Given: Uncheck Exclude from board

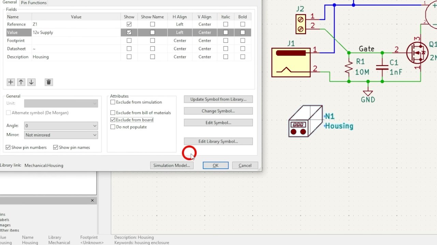Looking at the screenshot, I should click(x=113, y=120).
